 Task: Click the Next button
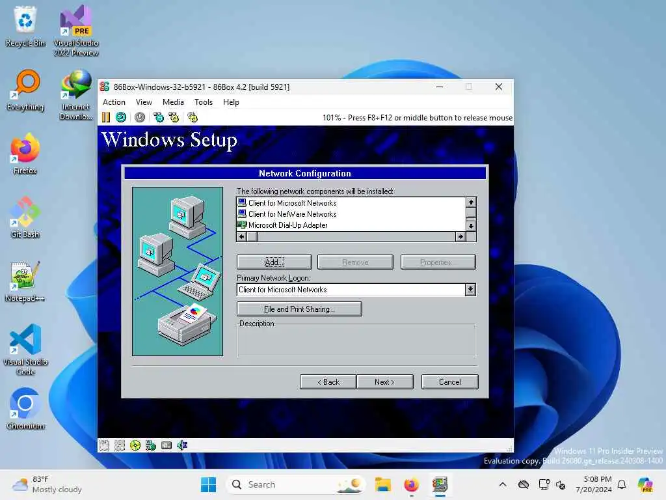[385, 382]
